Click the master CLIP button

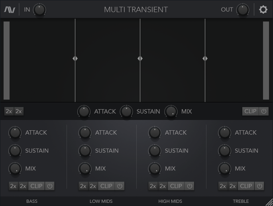point(250,111)
